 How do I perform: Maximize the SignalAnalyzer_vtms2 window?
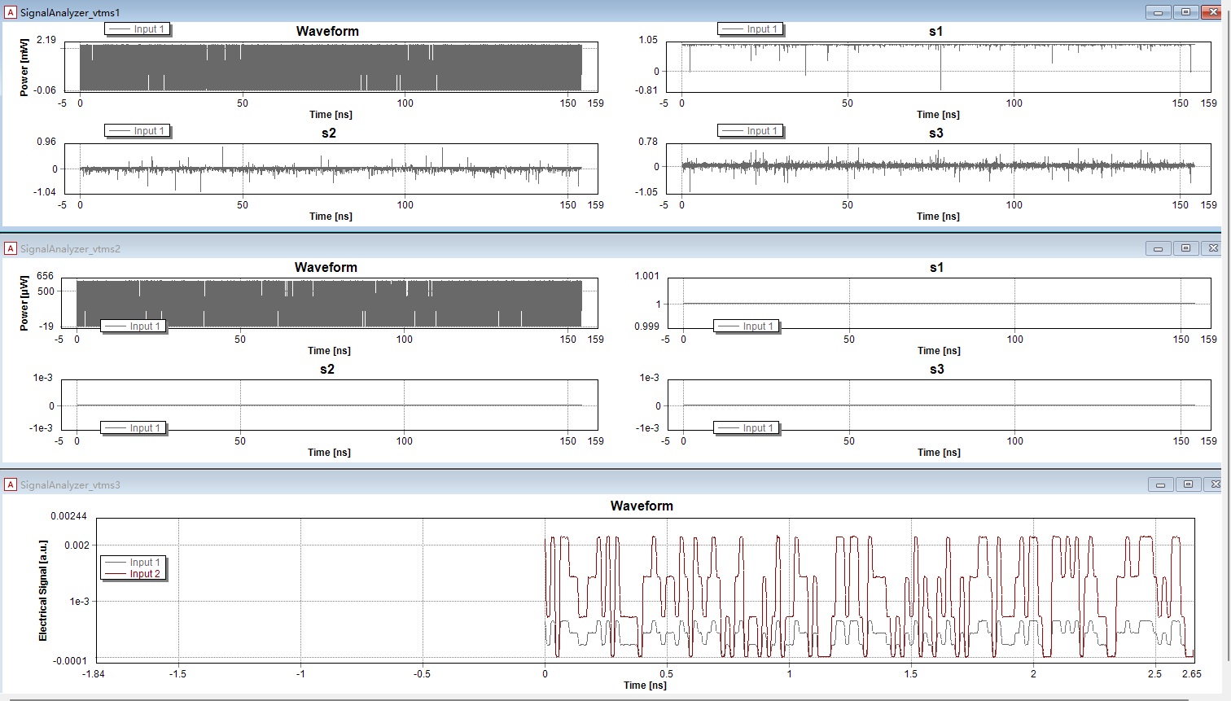(x=1185, y=248)
